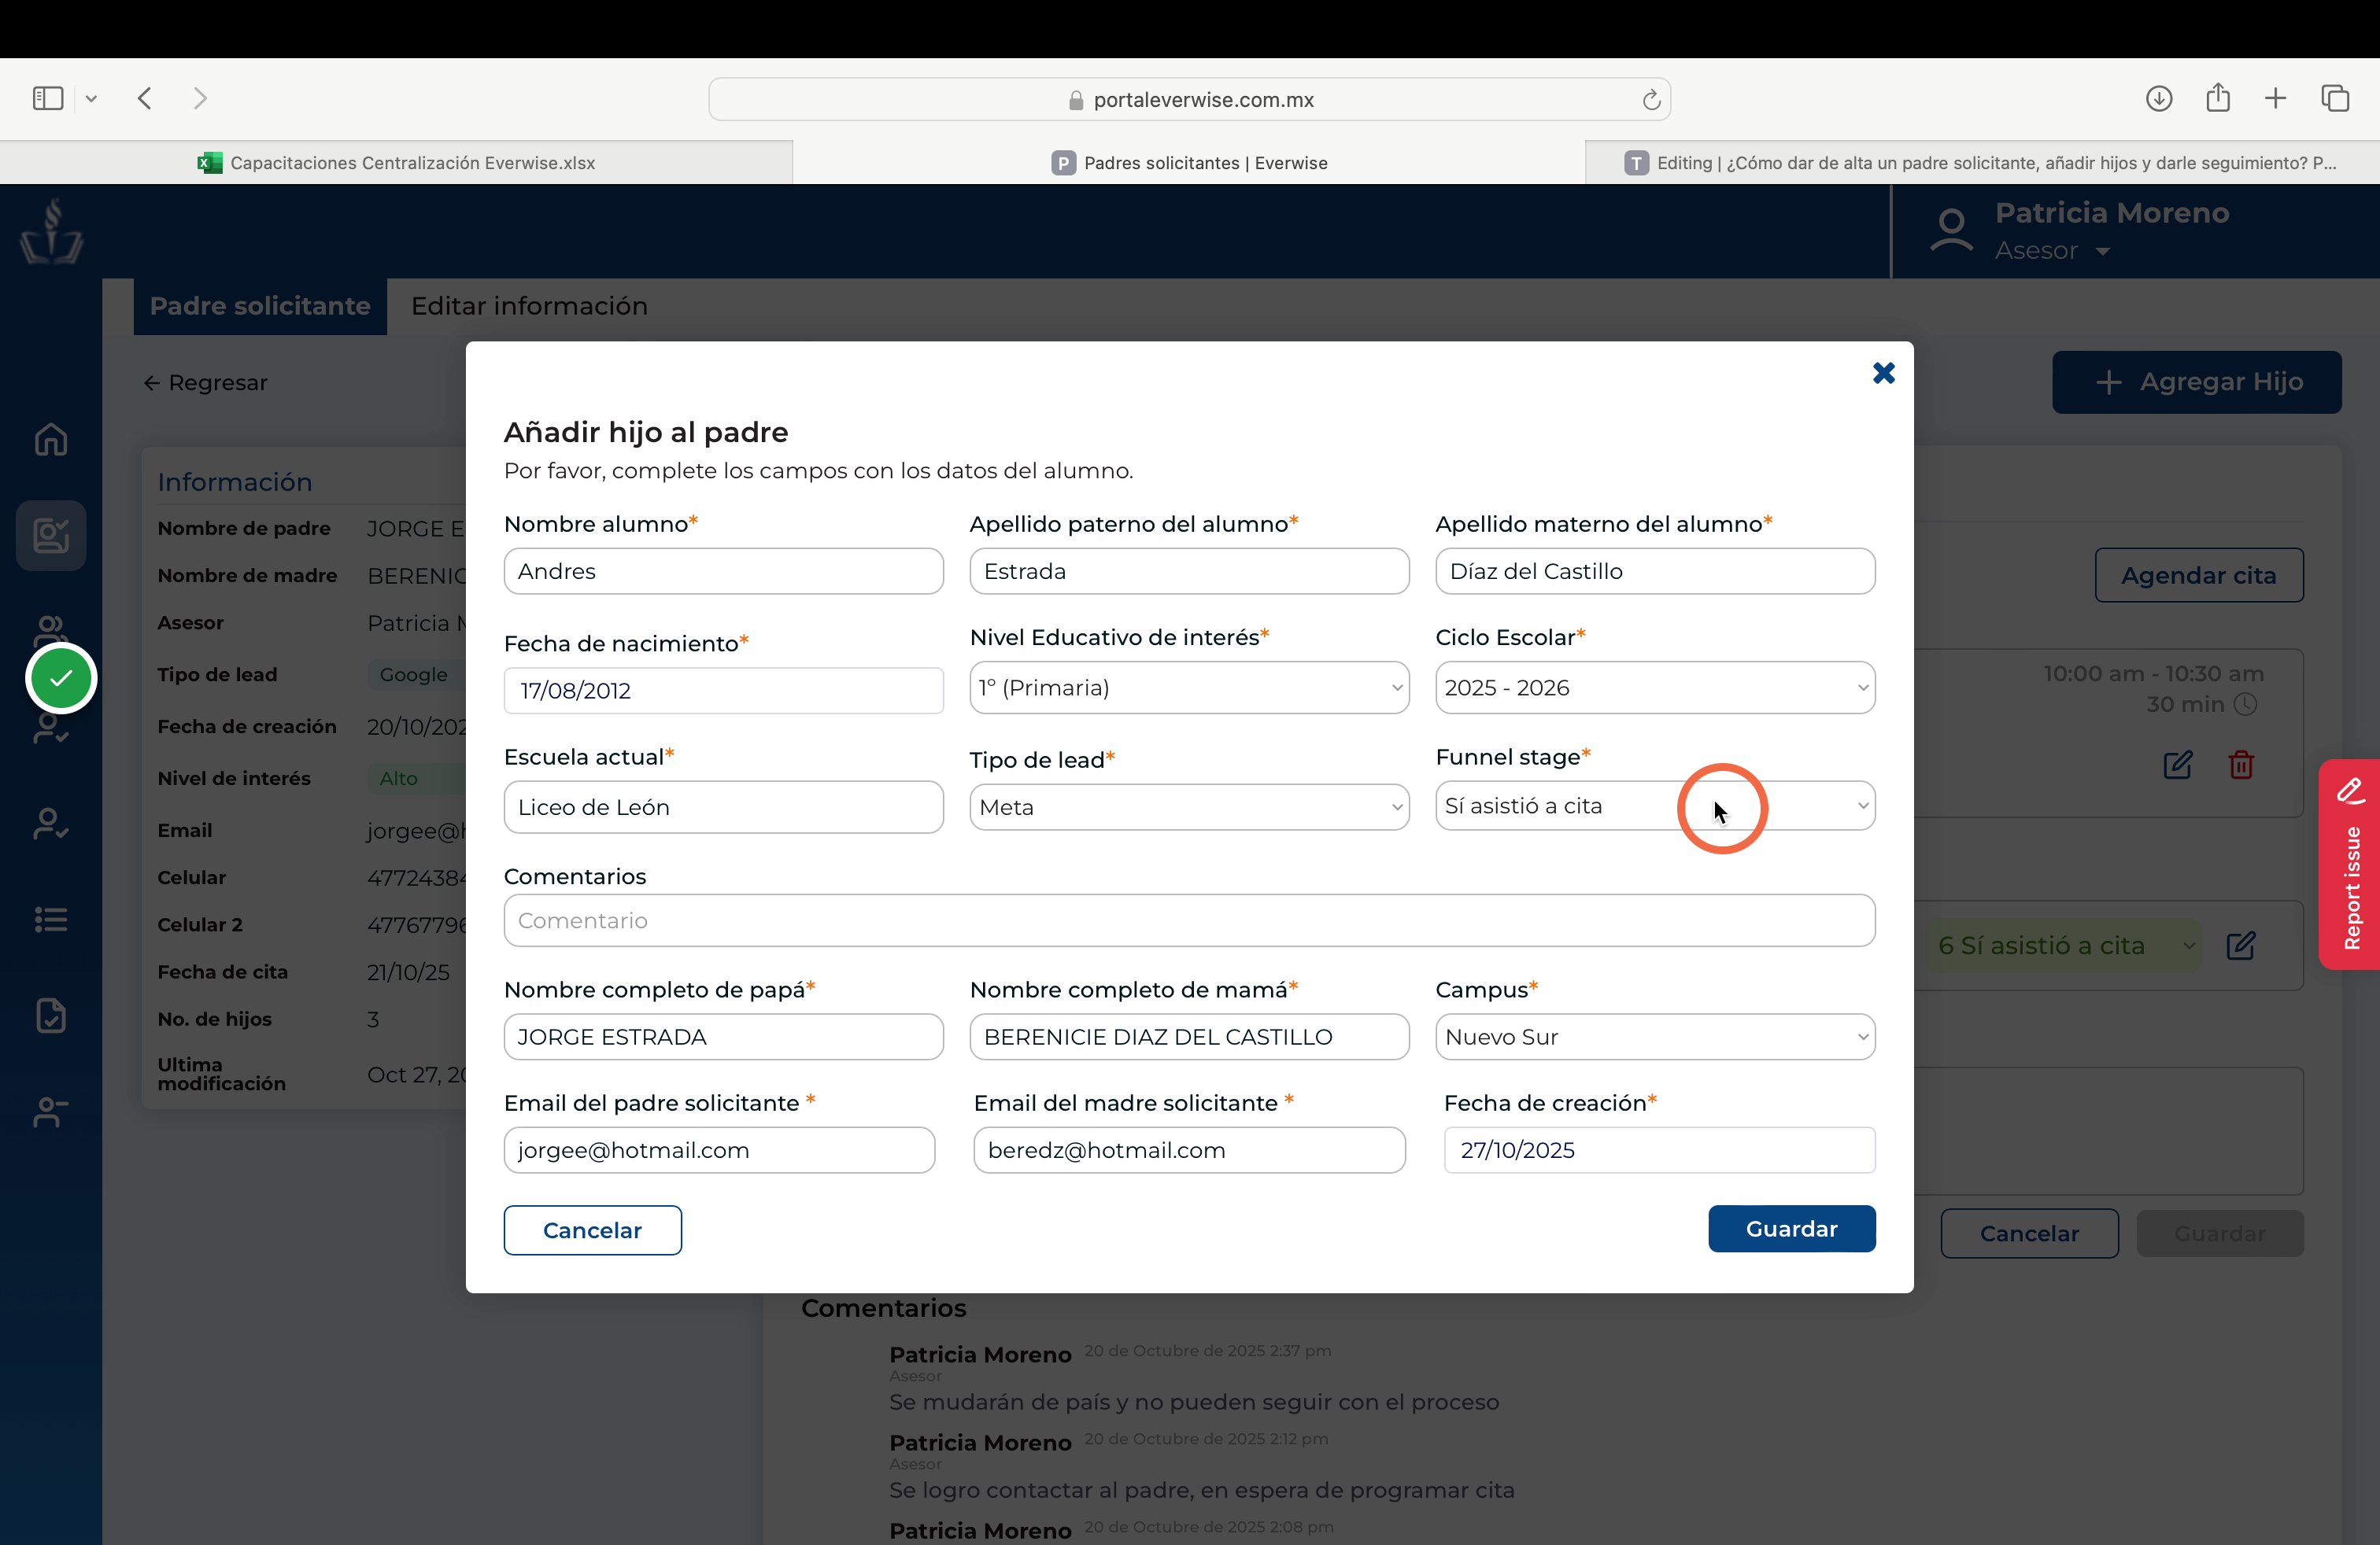
Task: Go back with the browser back arrow
Action: pos(145,98)
